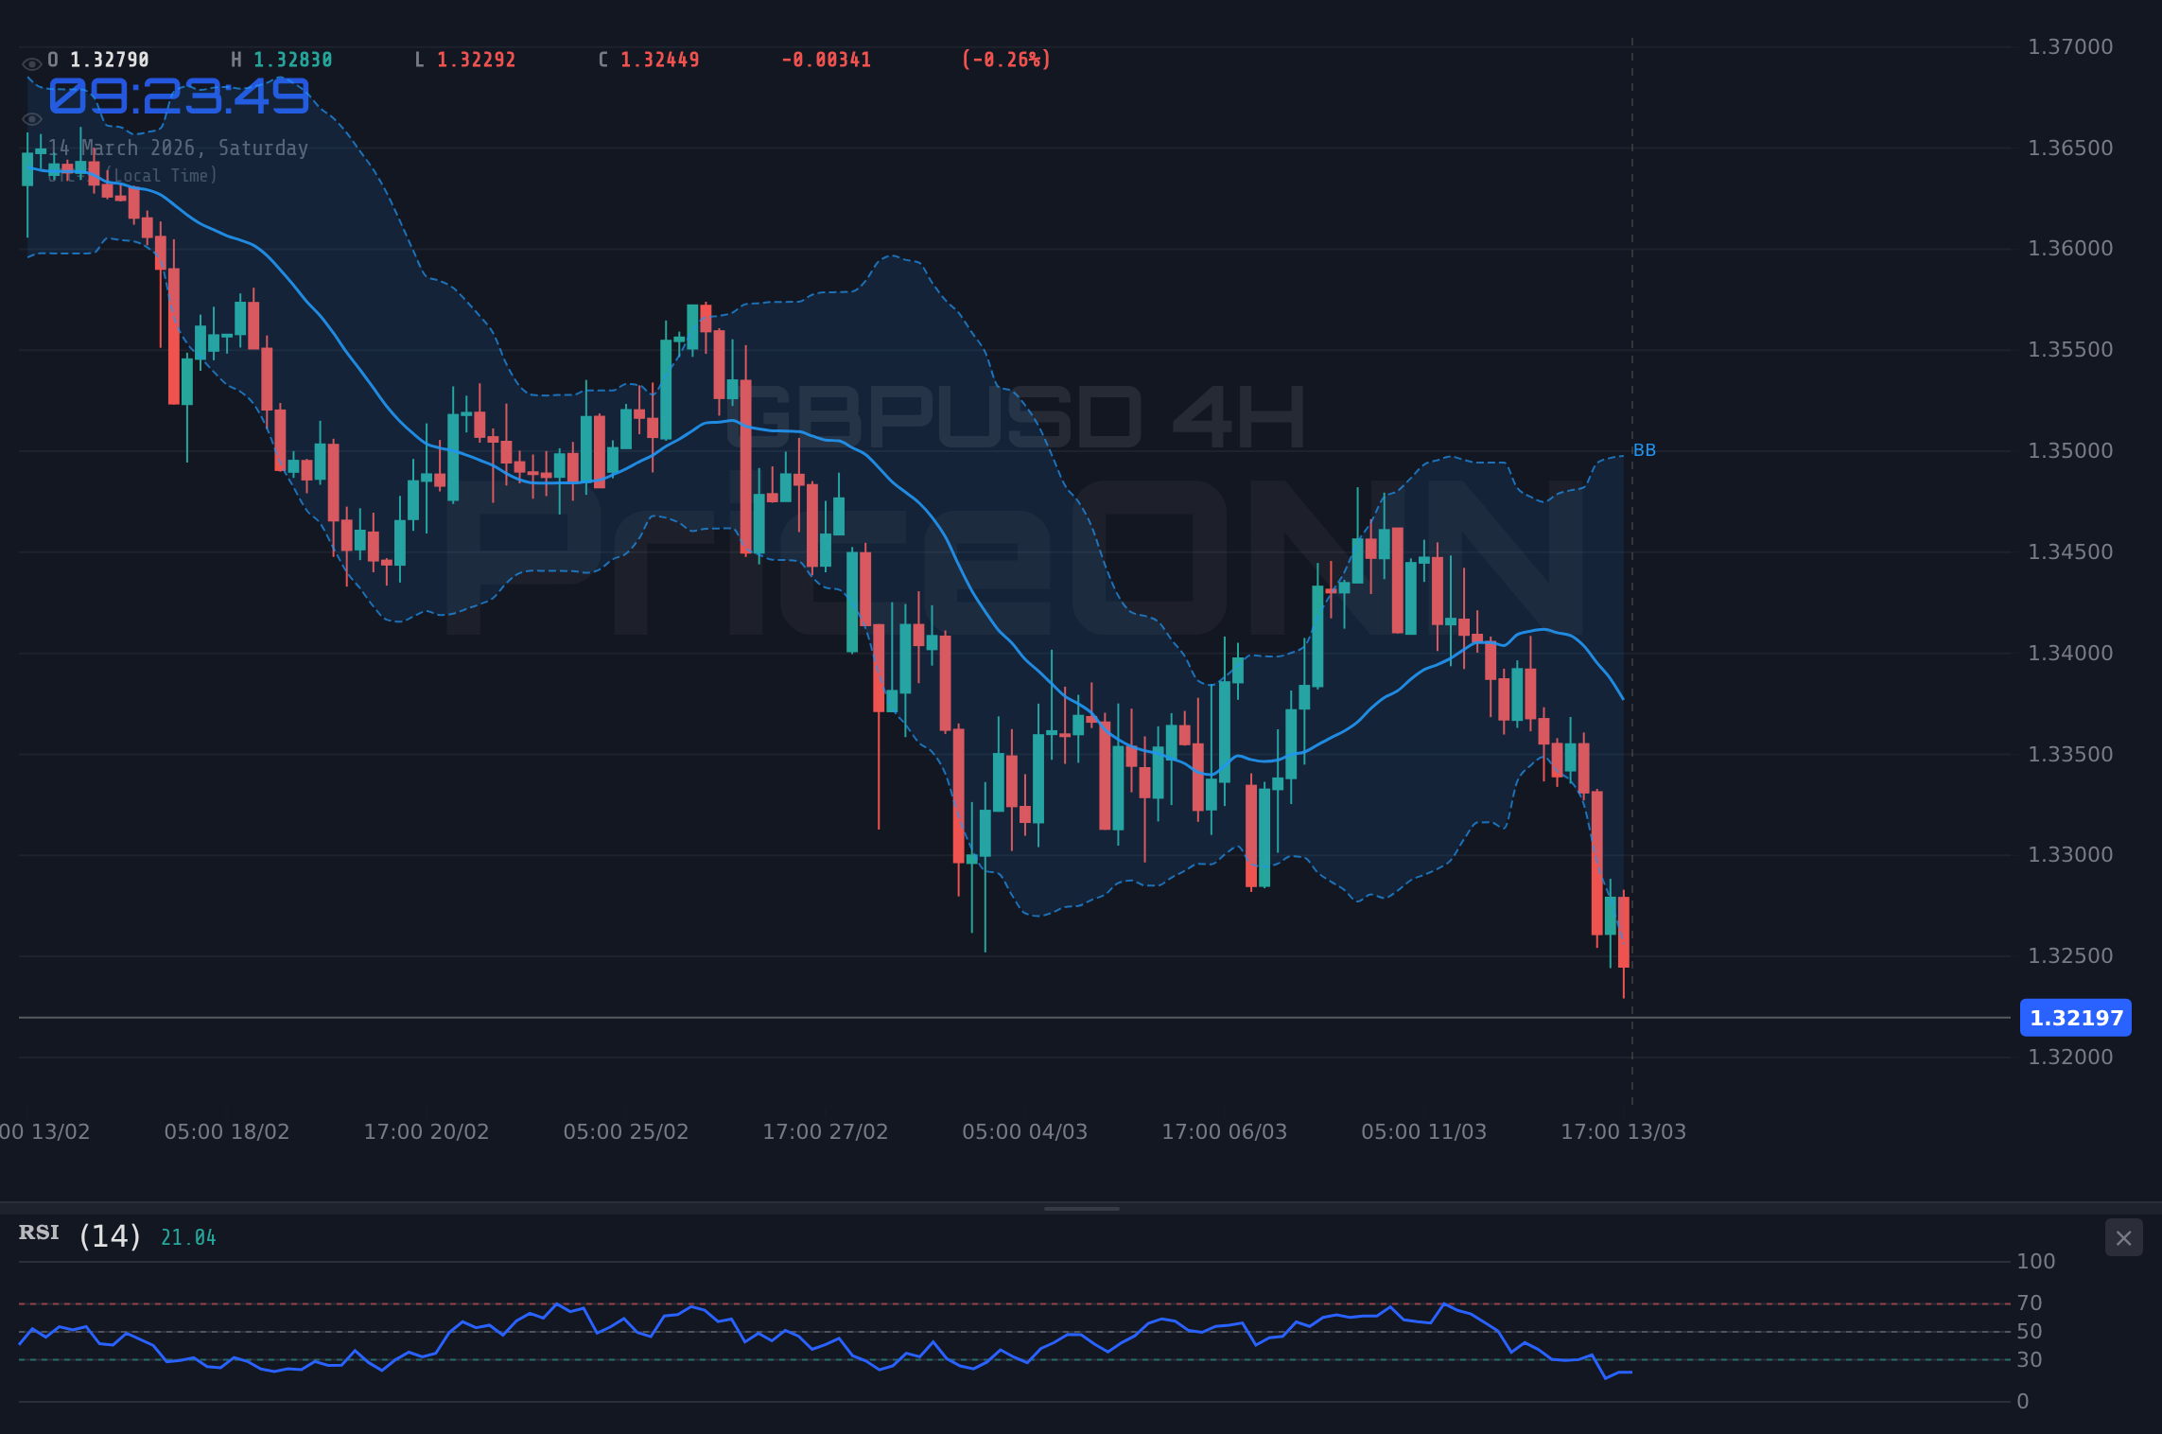The height and width of the screenshot is (1434, 2162).
Task: Click price axis label 1.34500
Action: pos(2070,552)
